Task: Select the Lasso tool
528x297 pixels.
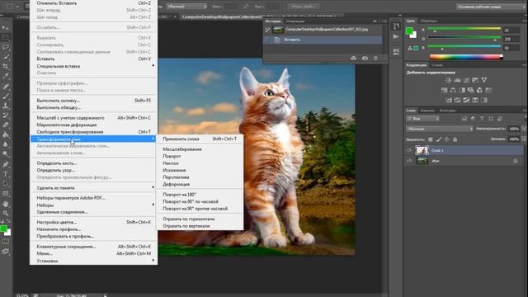Action: (6, 47)
